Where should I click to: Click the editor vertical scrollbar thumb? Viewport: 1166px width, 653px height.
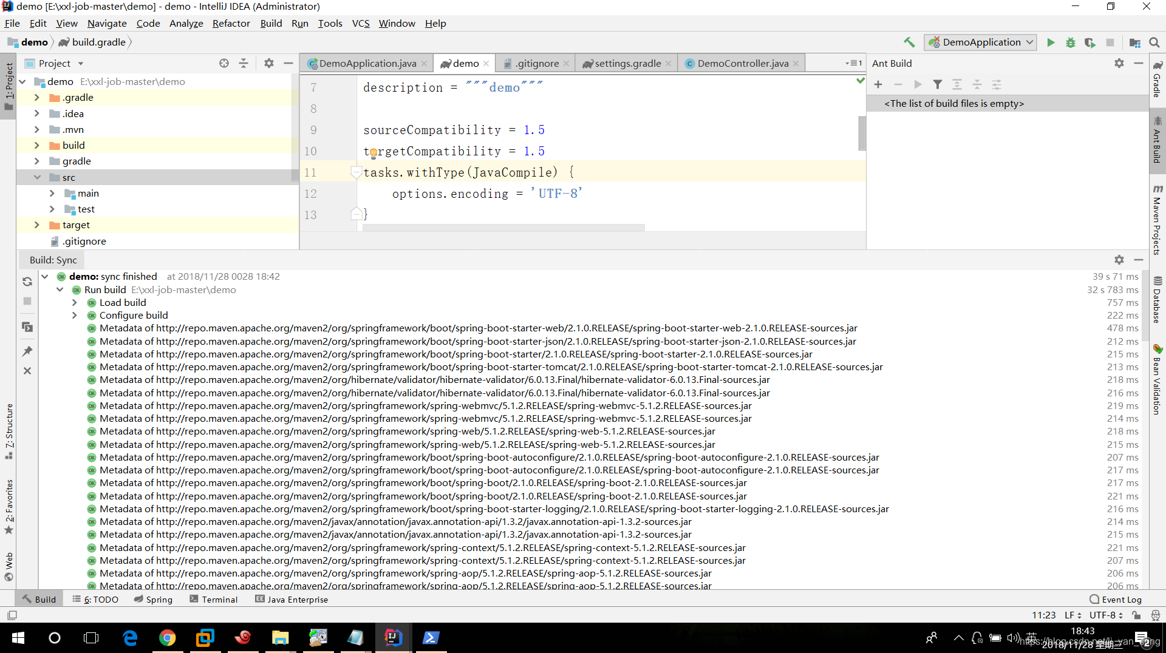point(862,133)
